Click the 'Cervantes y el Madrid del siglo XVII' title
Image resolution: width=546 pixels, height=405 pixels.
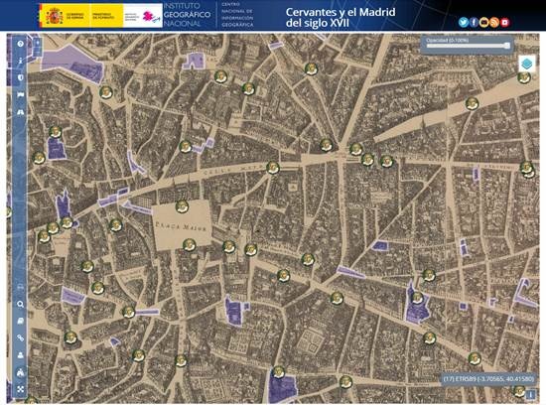pos(341,18)
